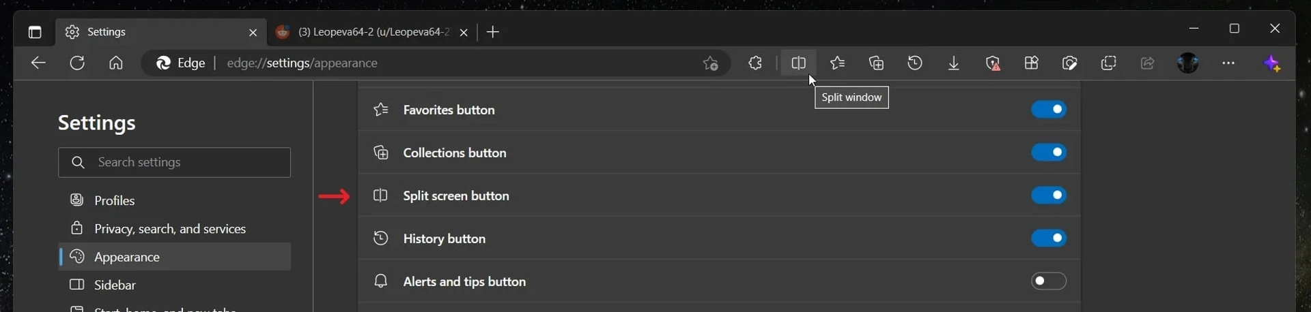Viewport: 1311px width, 312px height.
Task: Select Sidebar in the settings menu
Action: 175,285
